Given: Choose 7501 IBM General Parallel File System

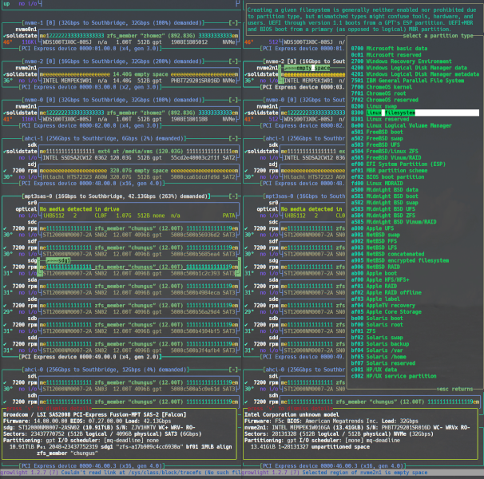Looking at the screenshot, I should (x=407, y=81).
